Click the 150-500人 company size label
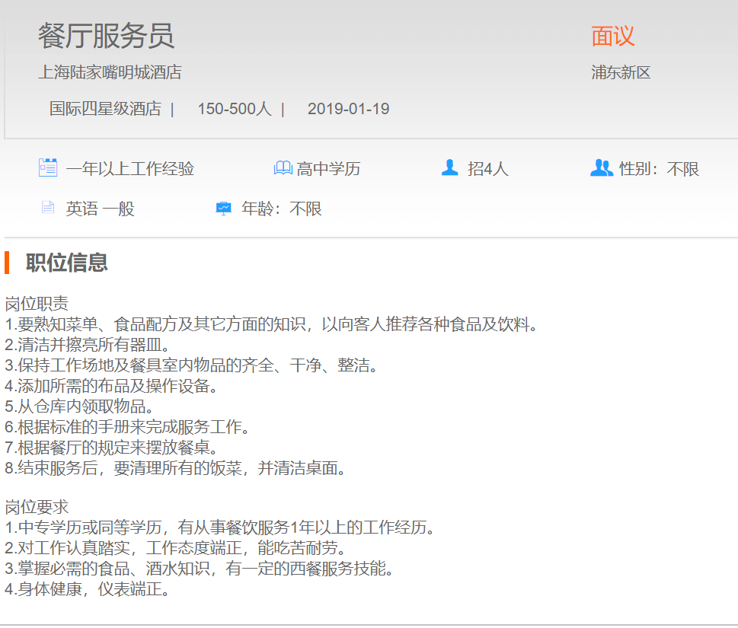Viewport: 738px width, 628px height. point(234,109)
